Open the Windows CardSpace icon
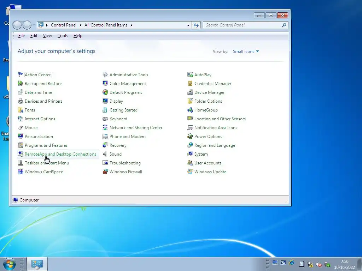The height and width of the screenshot is (271, 362). pyautogui.click(x=20, y=171)
